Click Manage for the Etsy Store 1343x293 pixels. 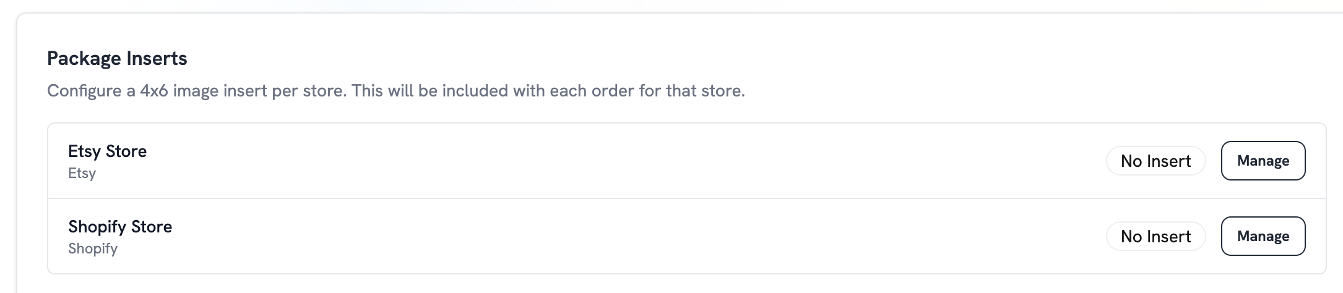(x=1263, y=161)
